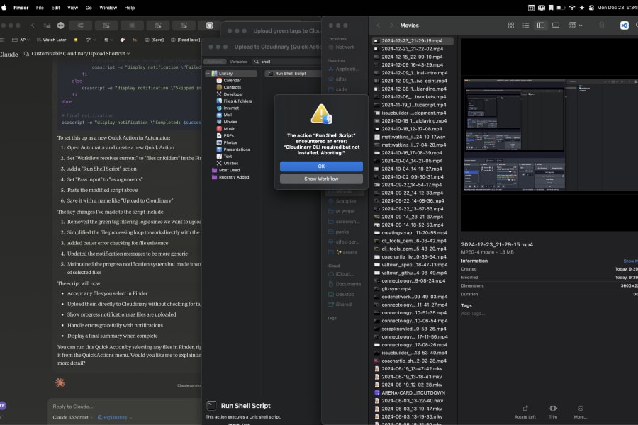
Task: Collapse the Automator Library tree
Action: (208, 74)
